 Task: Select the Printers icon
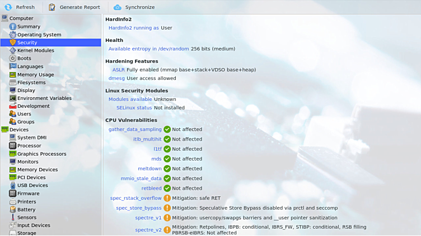(12, 202)
